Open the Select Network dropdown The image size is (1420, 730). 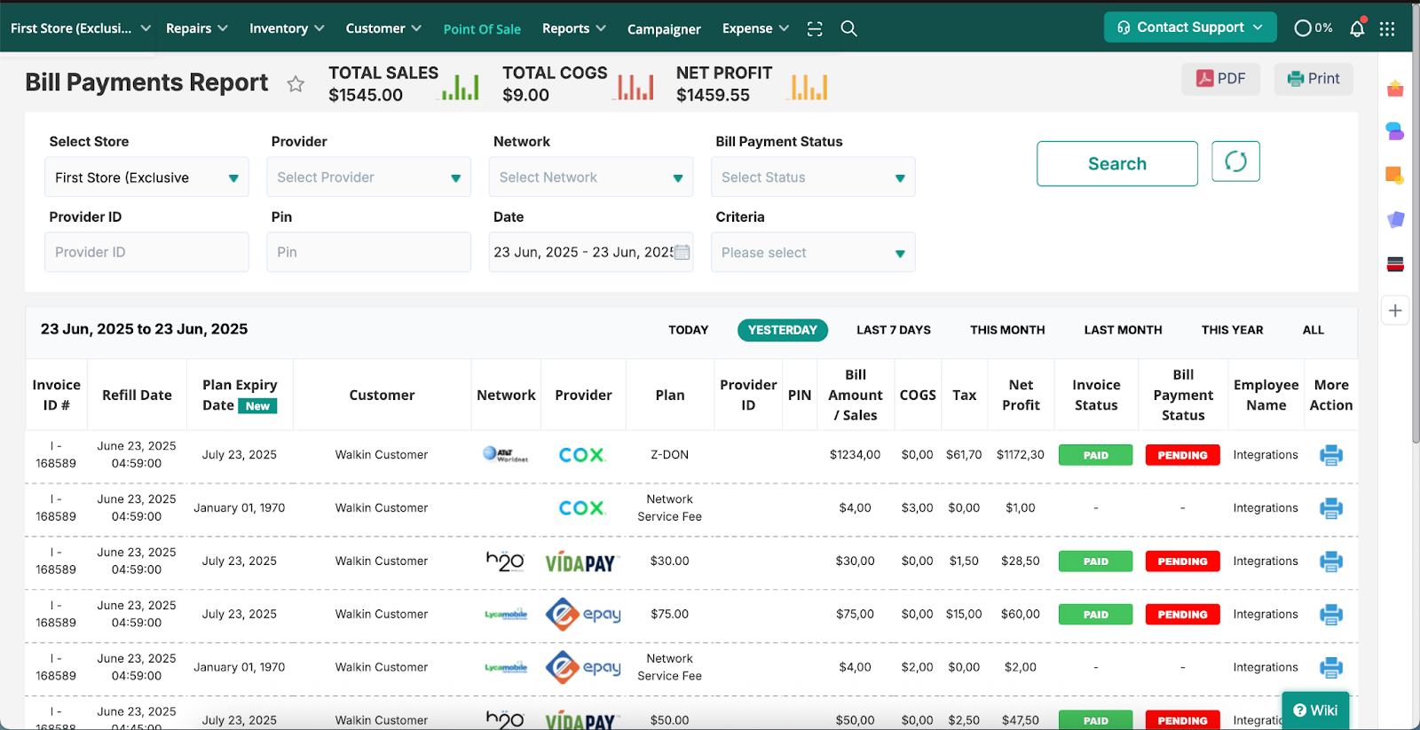(x=591, y=177)
